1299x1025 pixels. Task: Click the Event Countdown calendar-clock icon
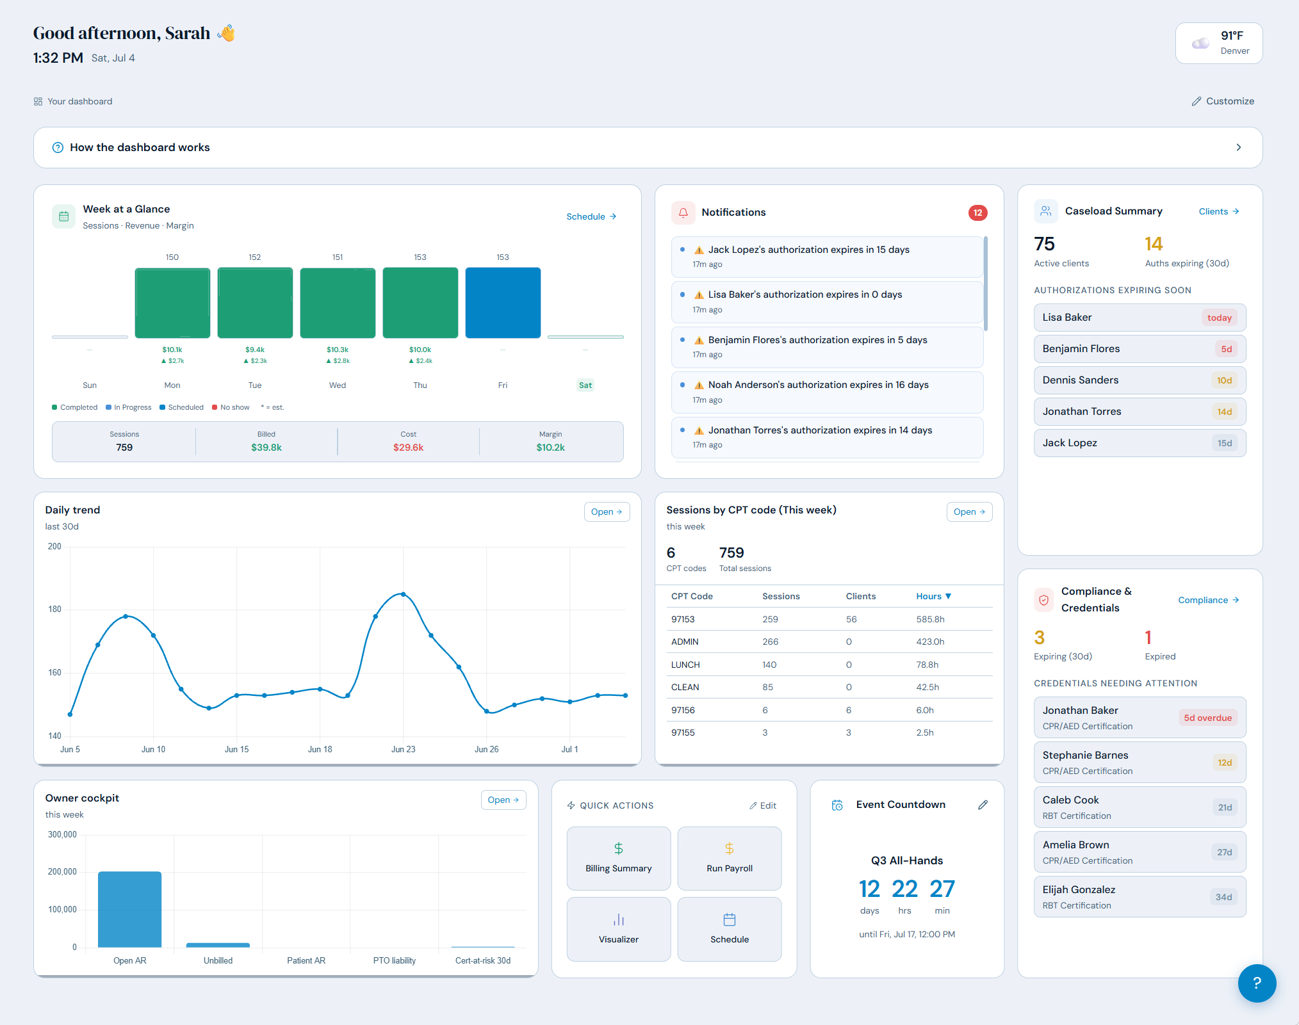coord(837,805)
